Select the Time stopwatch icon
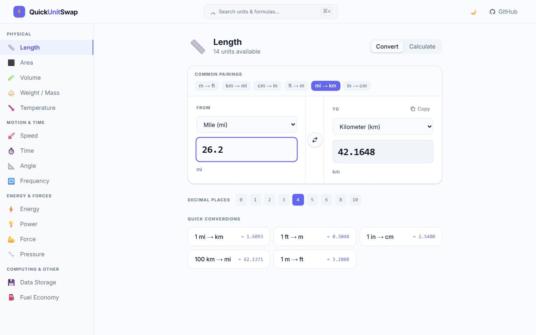This screenshot has width=536, height=335. point(11,151)
